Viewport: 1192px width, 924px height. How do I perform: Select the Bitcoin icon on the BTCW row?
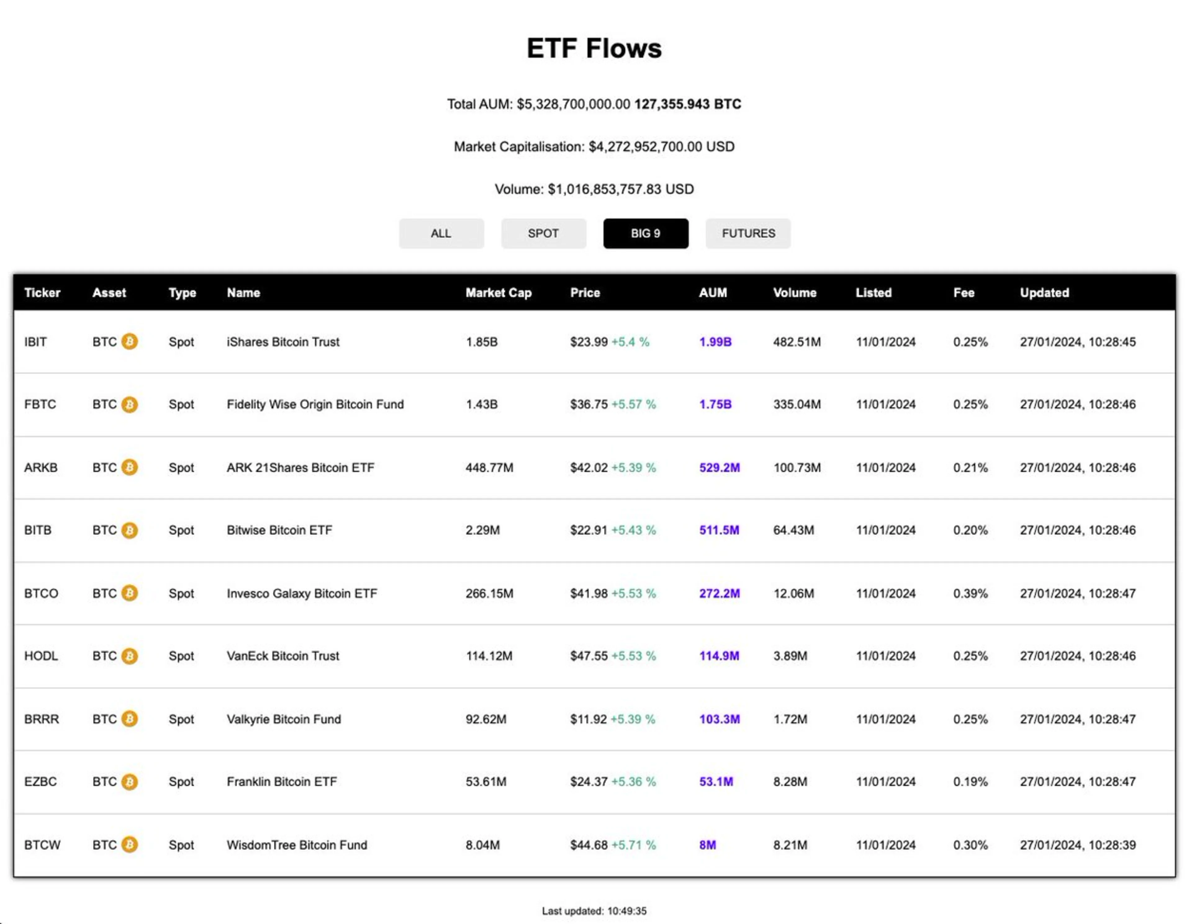pyautogui.click(x=130, y=845)
